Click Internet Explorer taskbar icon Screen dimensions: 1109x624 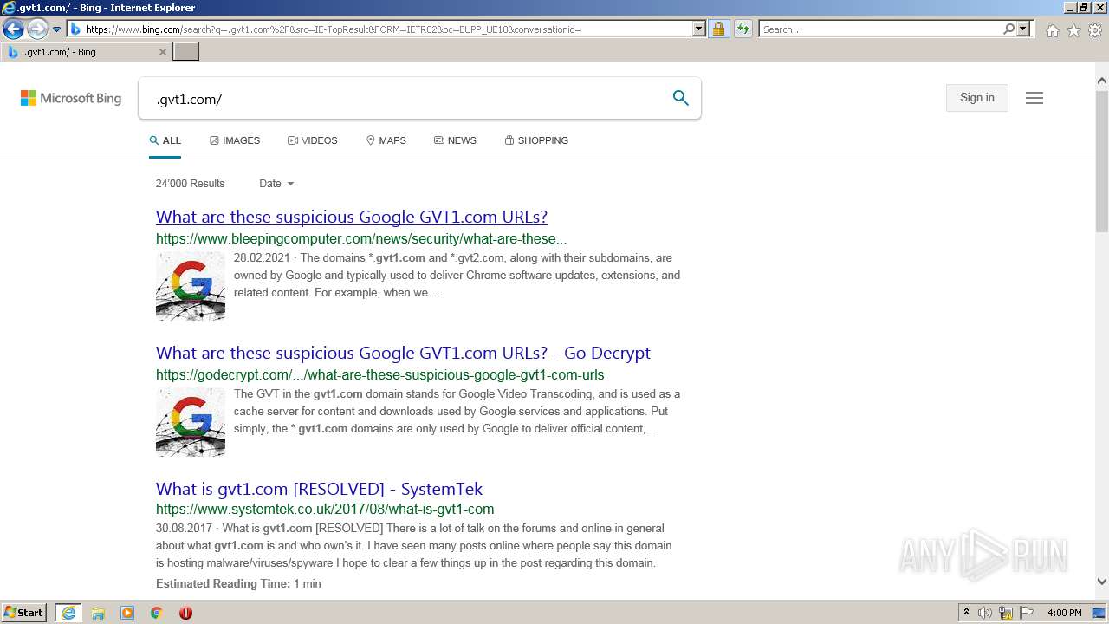(68, 613)
